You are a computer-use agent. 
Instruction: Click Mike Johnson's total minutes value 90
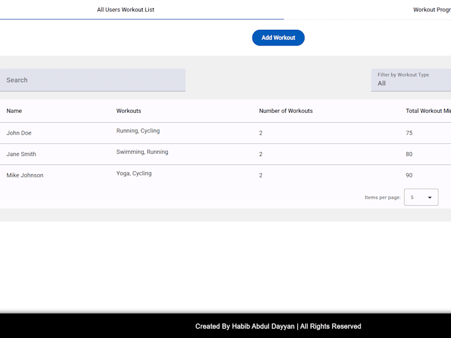coord(409,175)
